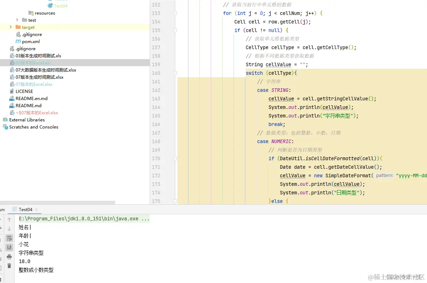
Task: Expand the test folder
Action: 17,20
